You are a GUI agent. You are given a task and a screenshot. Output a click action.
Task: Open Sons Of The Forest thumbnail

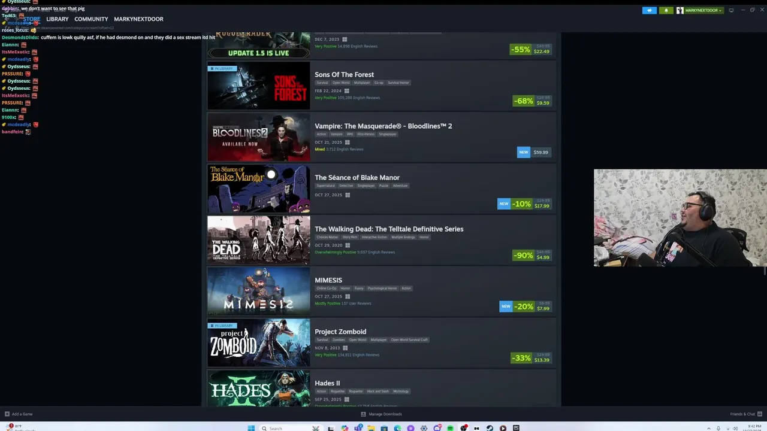click(259, 86)
